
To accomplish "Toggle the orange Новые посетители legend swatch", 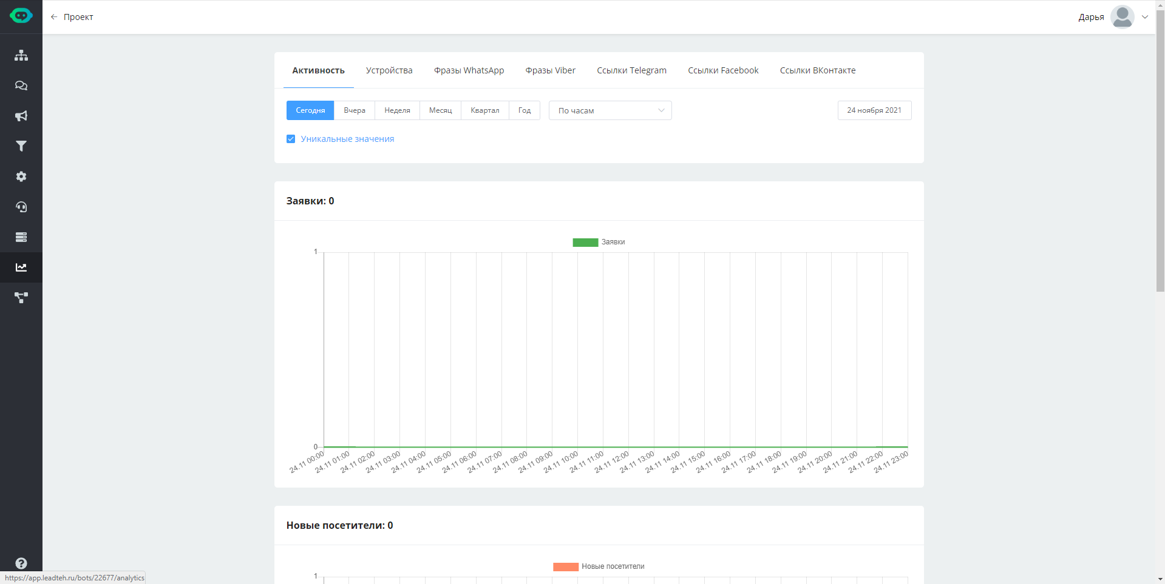I will click(565, 567).
